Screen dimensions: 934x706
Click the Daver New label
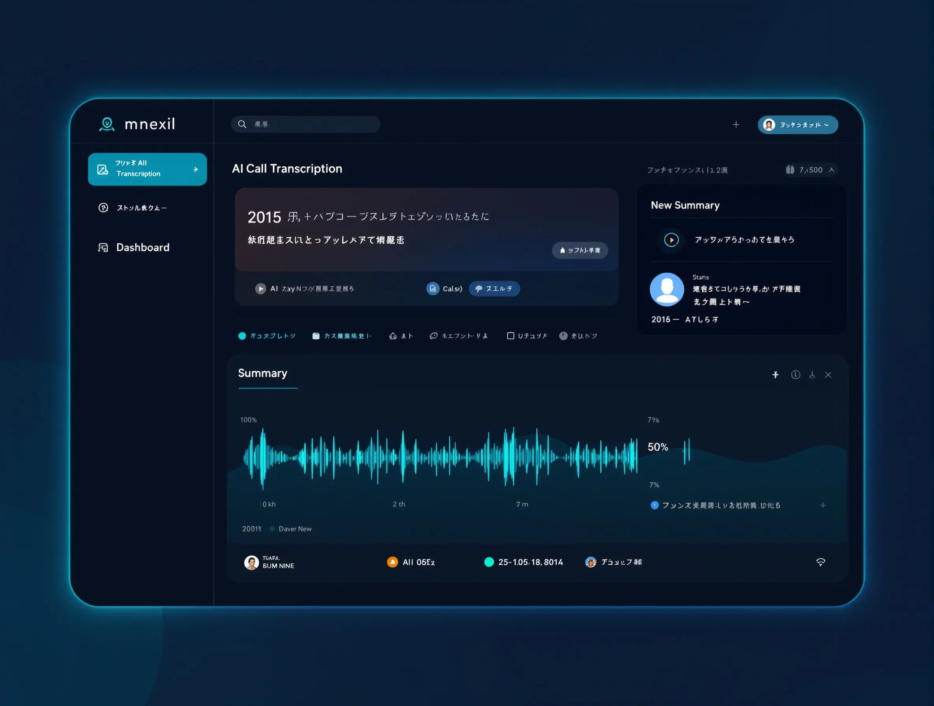[295, 529]
